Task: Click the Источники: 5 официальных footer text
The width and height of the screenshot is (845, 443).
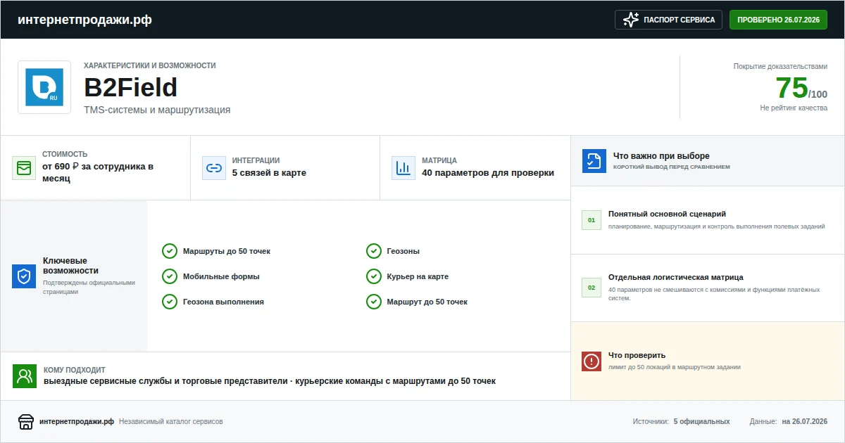Action: (x=681, y=422)
